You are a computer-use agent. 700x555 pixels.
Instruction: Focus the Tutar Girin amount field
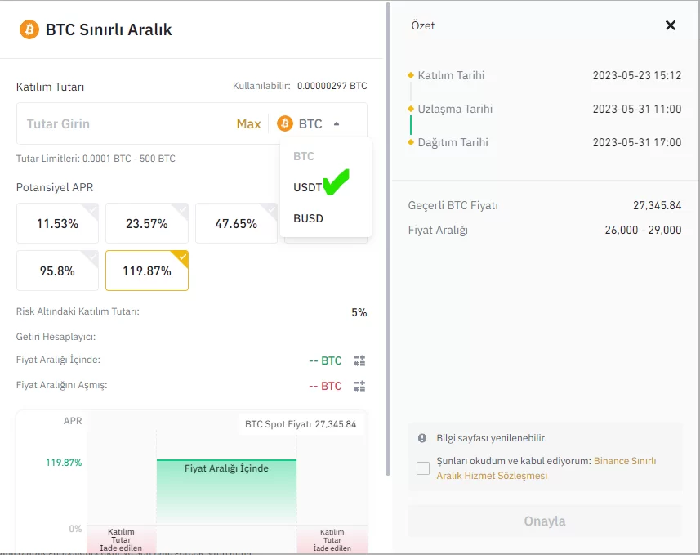pyautogui.click(x=123, y=123)
